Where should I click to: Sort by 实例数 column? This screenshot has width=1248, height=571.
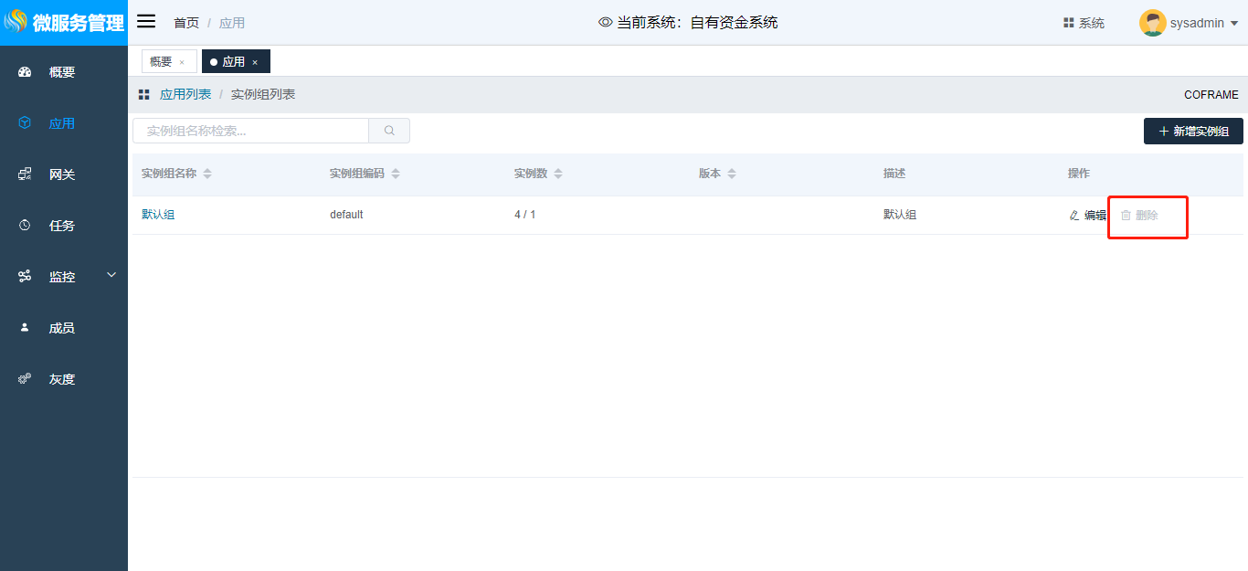[x=558, y=174]
